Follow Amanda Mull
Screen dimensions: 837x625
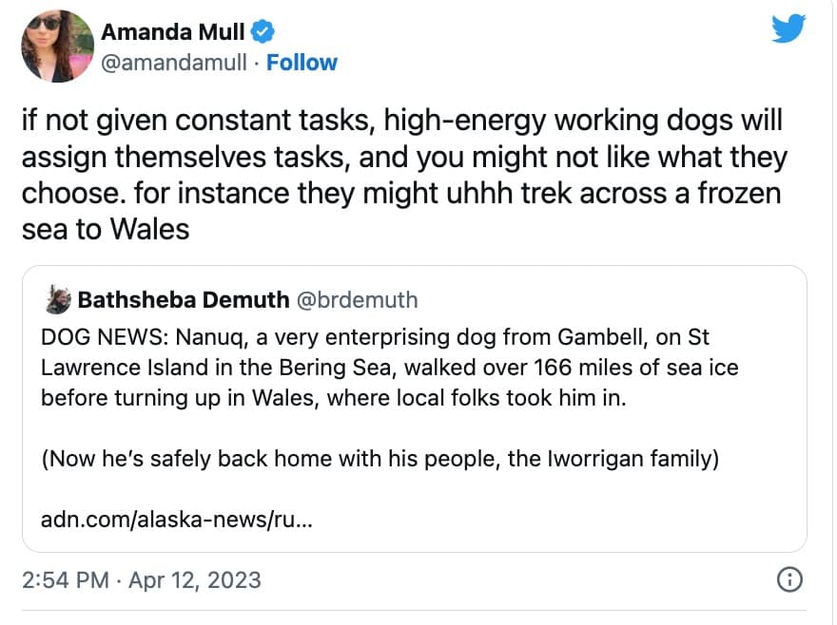click(302, 63)
